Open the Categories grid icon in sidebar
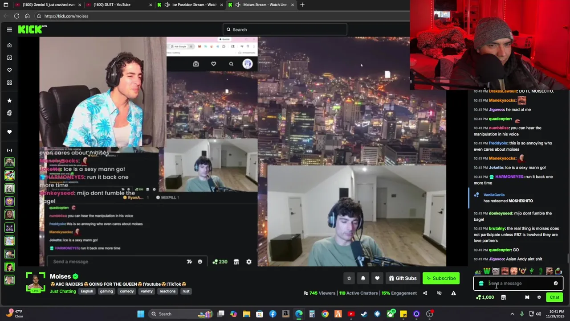570x321 pixels. click(x=9, y=82)
